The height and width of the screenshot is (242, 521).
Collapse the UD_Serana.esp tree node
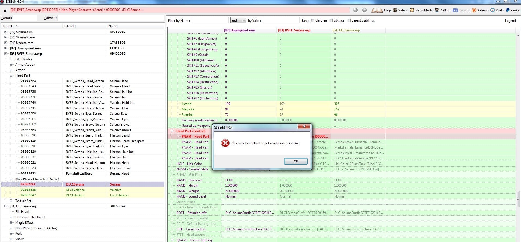(6, 206)
